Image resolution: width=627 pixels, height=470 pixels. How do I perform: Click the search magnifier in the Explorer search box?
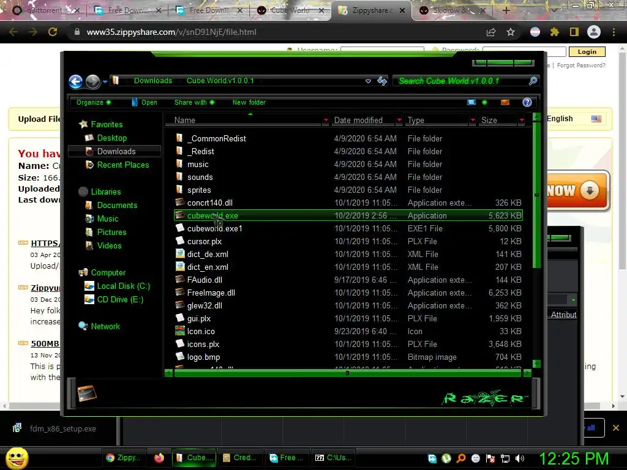pyautogui.click(x=533, y=81)
